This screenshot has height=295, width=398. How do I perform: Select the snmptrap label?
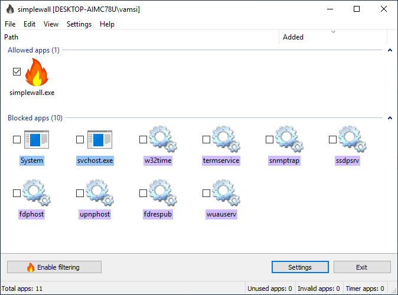pyautogui.click(x=284, y=160)
